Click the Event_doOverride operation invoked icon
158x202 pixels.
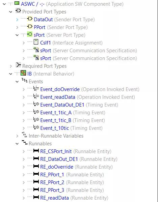36,89
